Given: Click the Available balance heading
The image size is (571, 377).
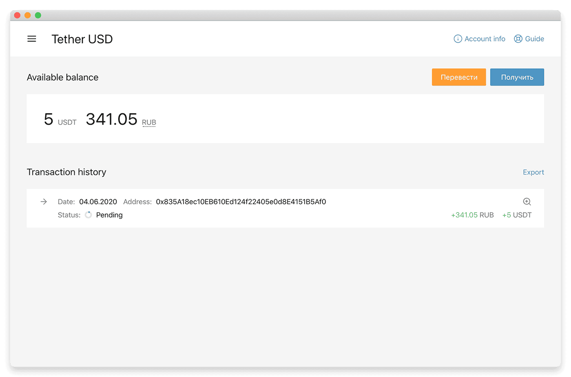Looking at the screenshot, I should tap(62, 77).
